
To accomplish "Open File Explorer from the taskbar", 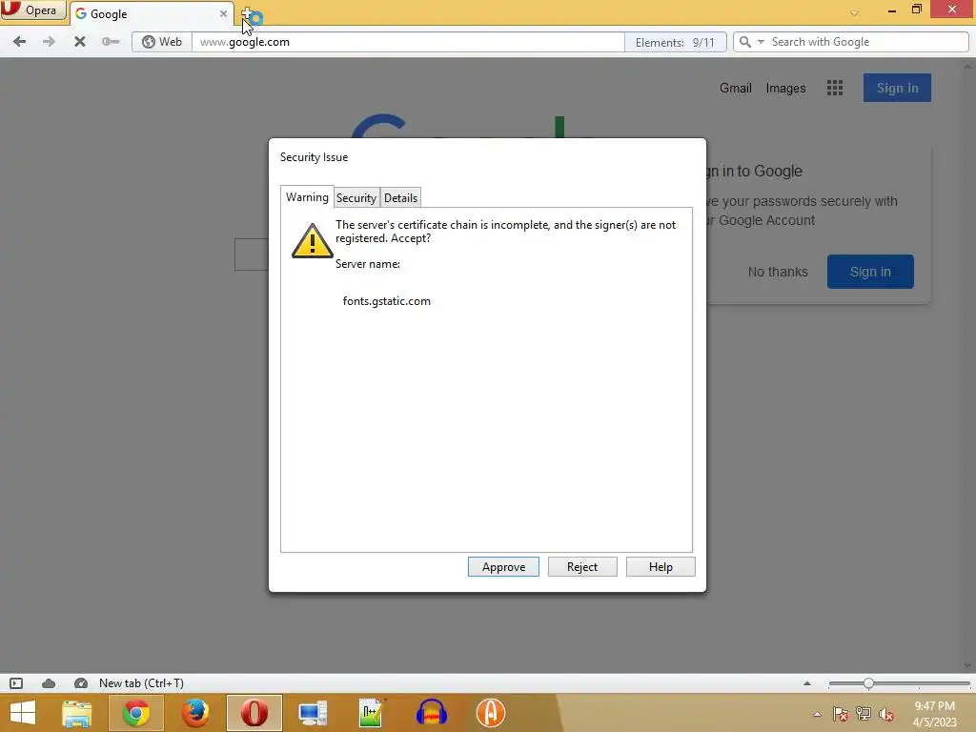I will [77, 713].
